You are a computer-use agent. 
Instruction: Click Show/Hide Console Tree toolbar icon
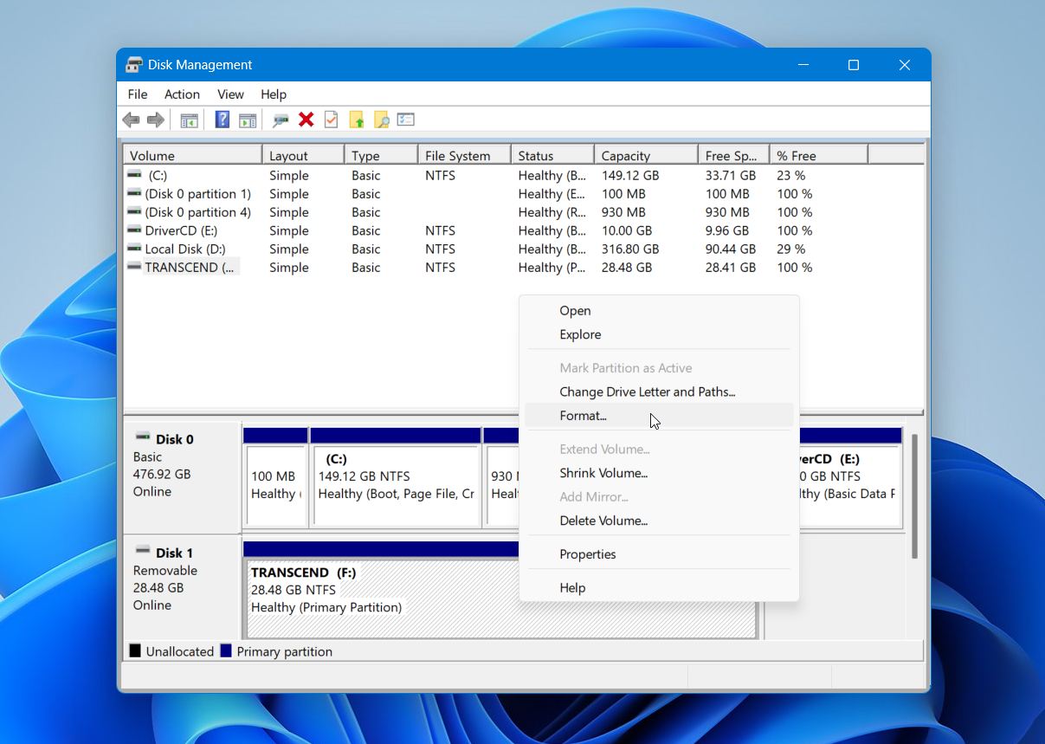[189, 120]
